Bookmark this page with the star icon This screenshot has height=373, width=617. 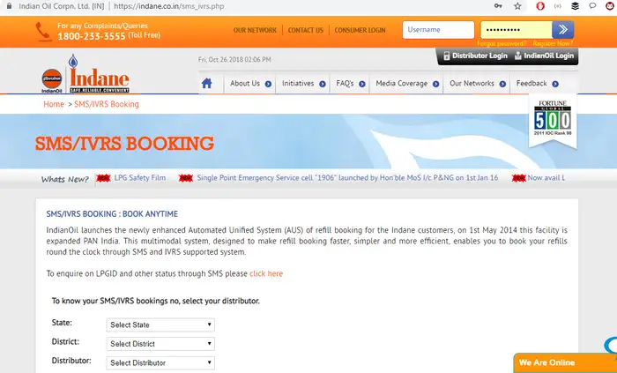pyautogui.click(x=519, y=6)
